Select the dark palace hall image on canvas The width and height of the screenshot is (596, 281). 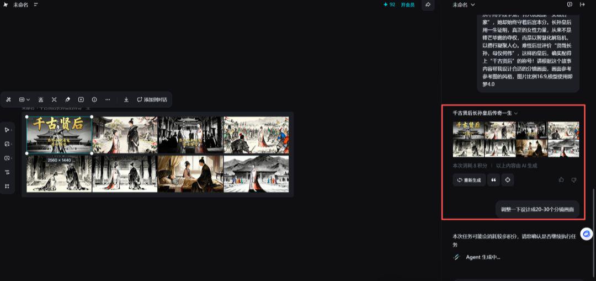click(x=190, y=135)
